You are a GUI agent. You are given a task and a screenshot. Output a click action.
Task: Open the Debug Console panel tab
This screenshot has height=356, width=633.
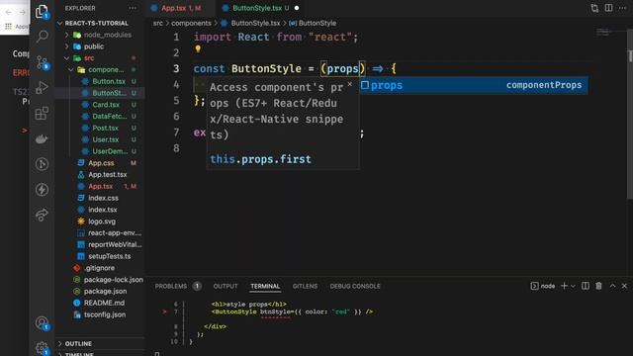click(x=355, y=286)
